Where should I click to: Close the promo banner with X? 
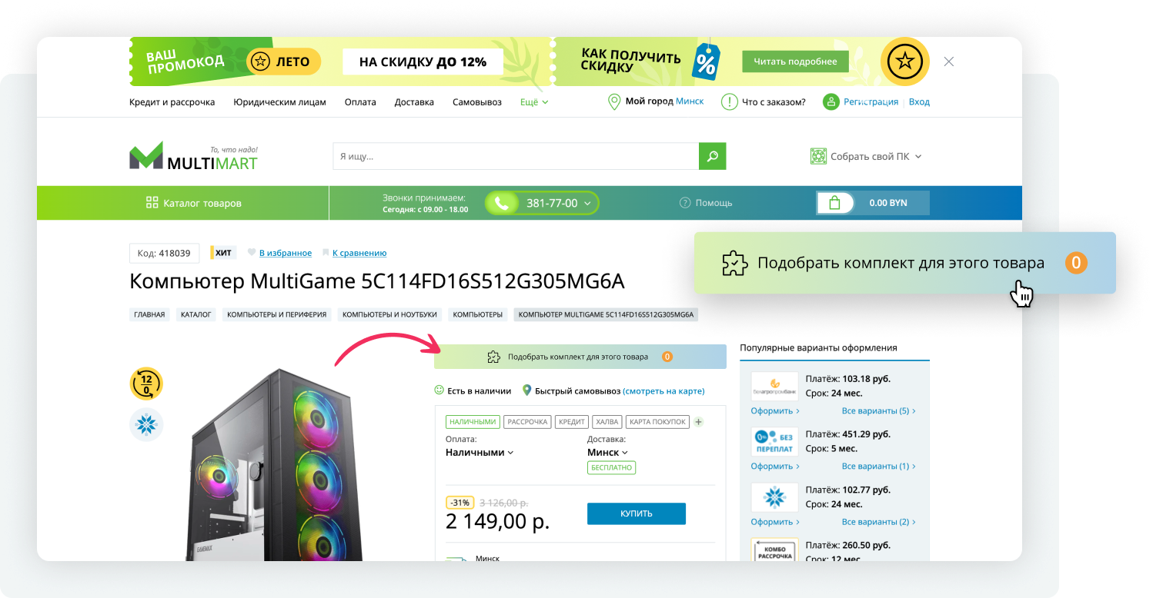point(948,61)
